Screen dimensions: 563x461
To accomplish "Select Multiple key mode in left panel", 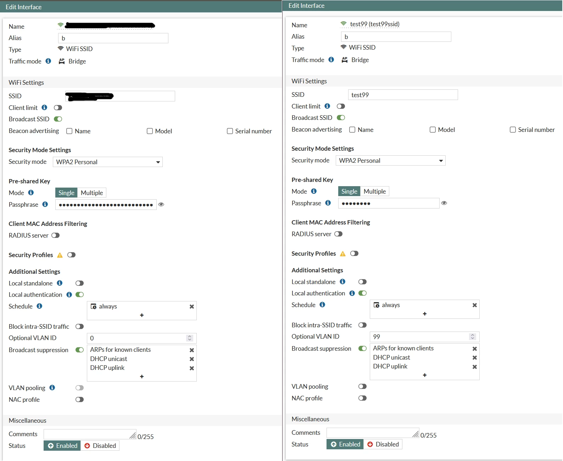I will pyautogui.click(x=92, y=193).
